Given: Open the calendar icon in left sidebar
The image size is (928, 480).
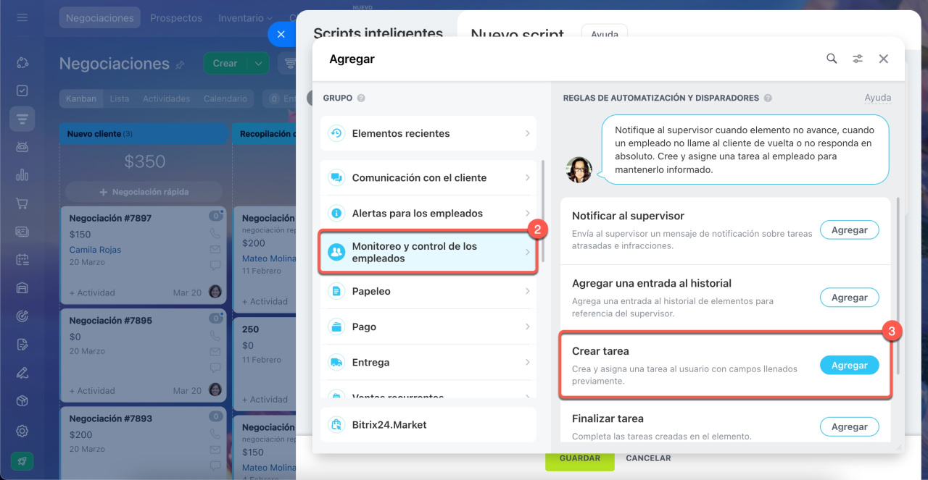Looking at the screenshot, I should click(22, 259).
